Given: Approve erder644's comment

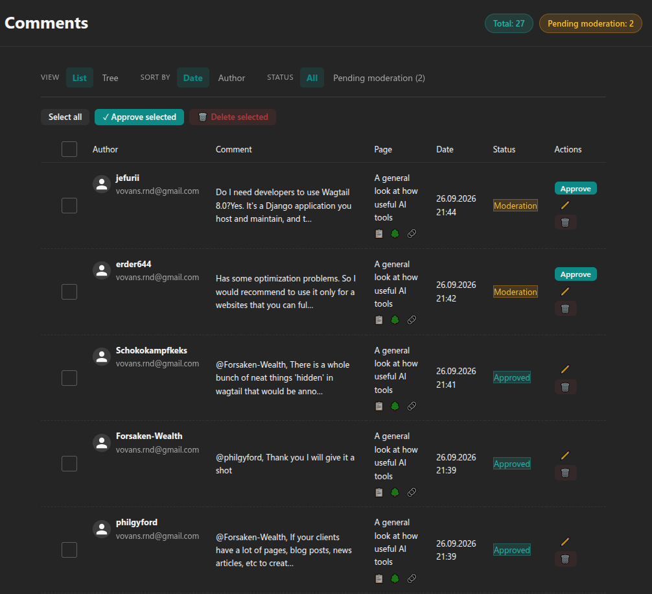Looking at the screenshot, I should (576, 274).
